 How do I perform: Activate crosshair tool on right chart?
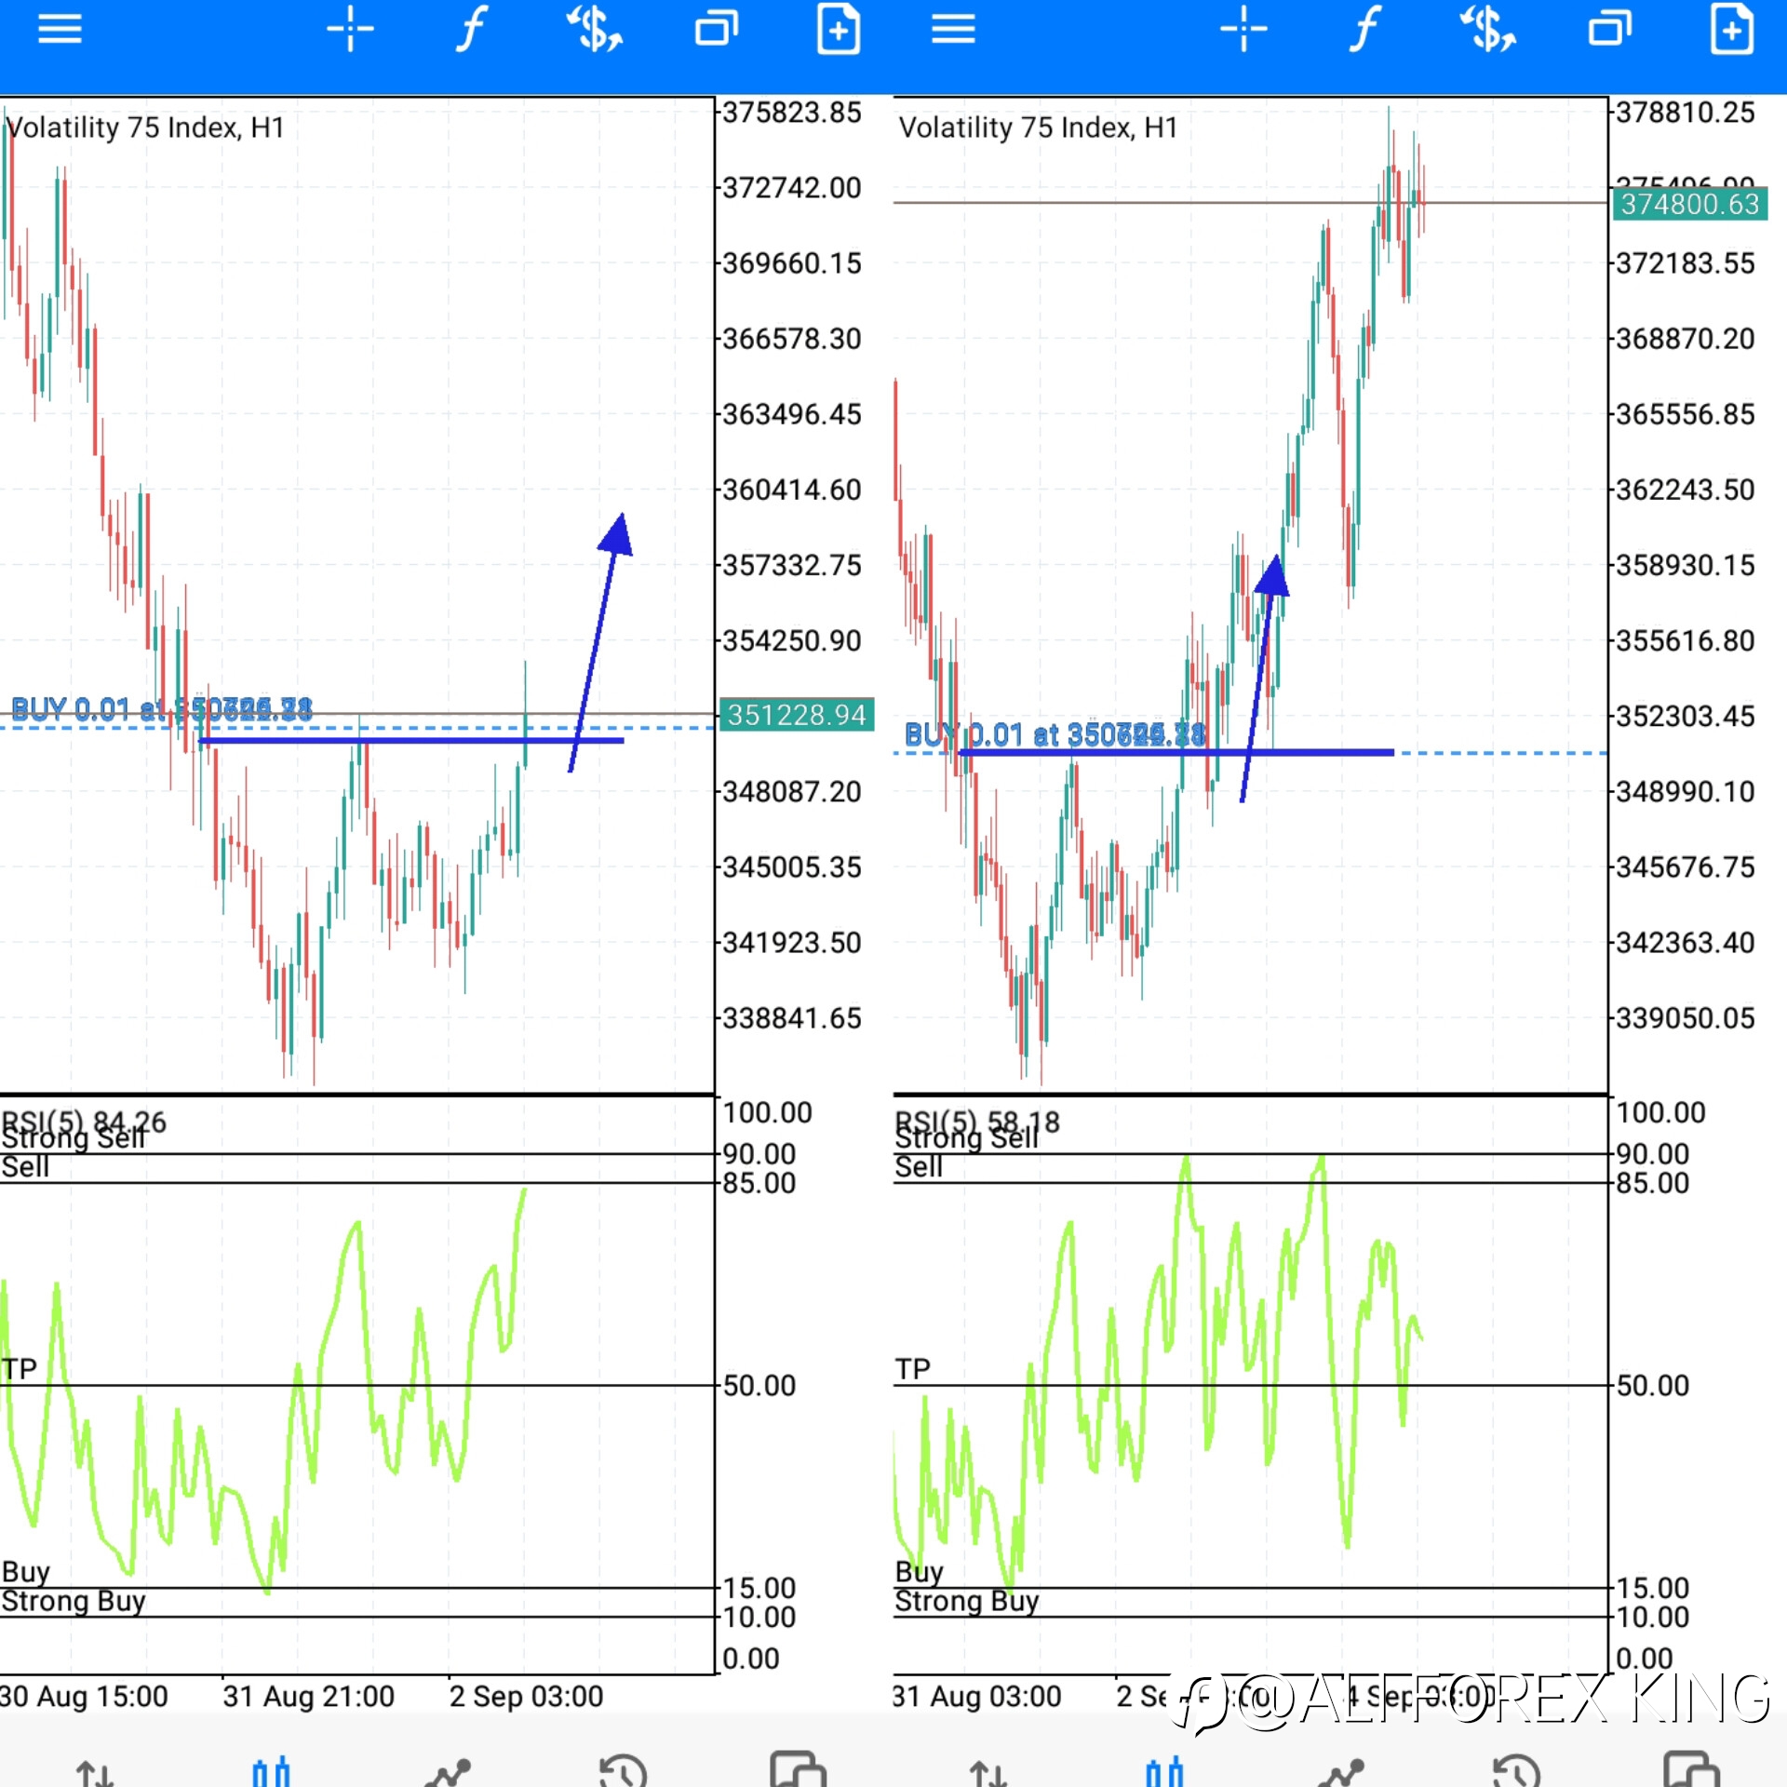click(1243, 29)
